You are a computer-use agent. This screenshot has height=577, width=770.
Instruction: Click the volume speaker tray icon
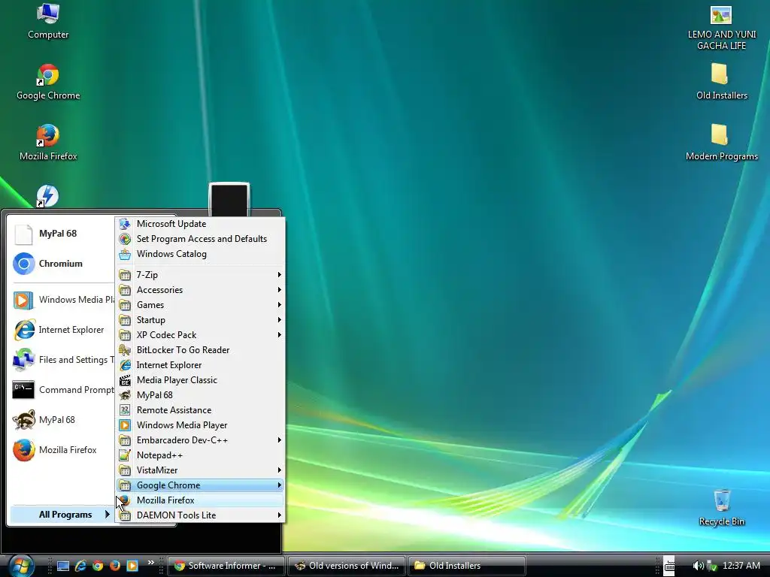pos(698,566)
